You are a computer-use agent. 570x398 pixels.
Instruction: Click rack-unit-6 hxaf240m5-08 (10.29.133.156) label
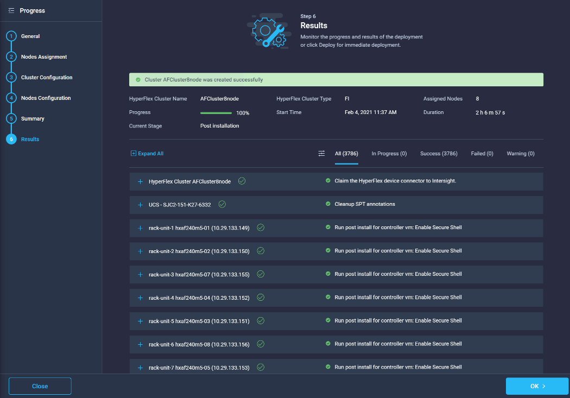pyautogui.click(x=199, y=344)
